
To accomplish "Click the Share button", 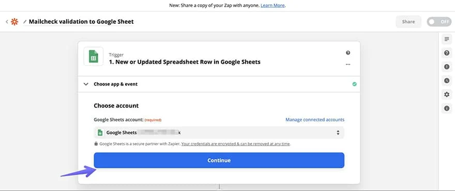I will click(408, 22).
